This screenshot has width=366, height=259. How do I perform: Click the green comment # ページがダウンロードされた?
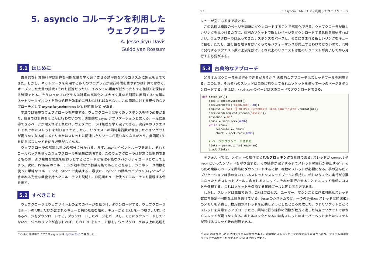pyautogui.click(x=230, y=141)
